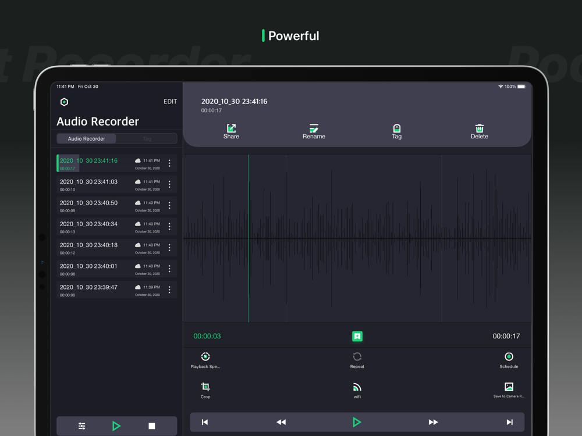This screenshot has width=582, height=436.
Task: Open the Tag icon for this recording
Action: pos(396,128)
